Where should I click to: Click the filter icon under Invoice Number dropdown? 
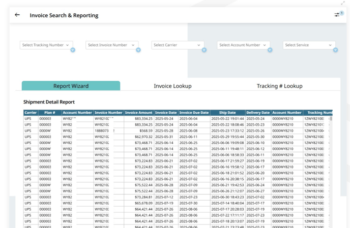[138, 50]
